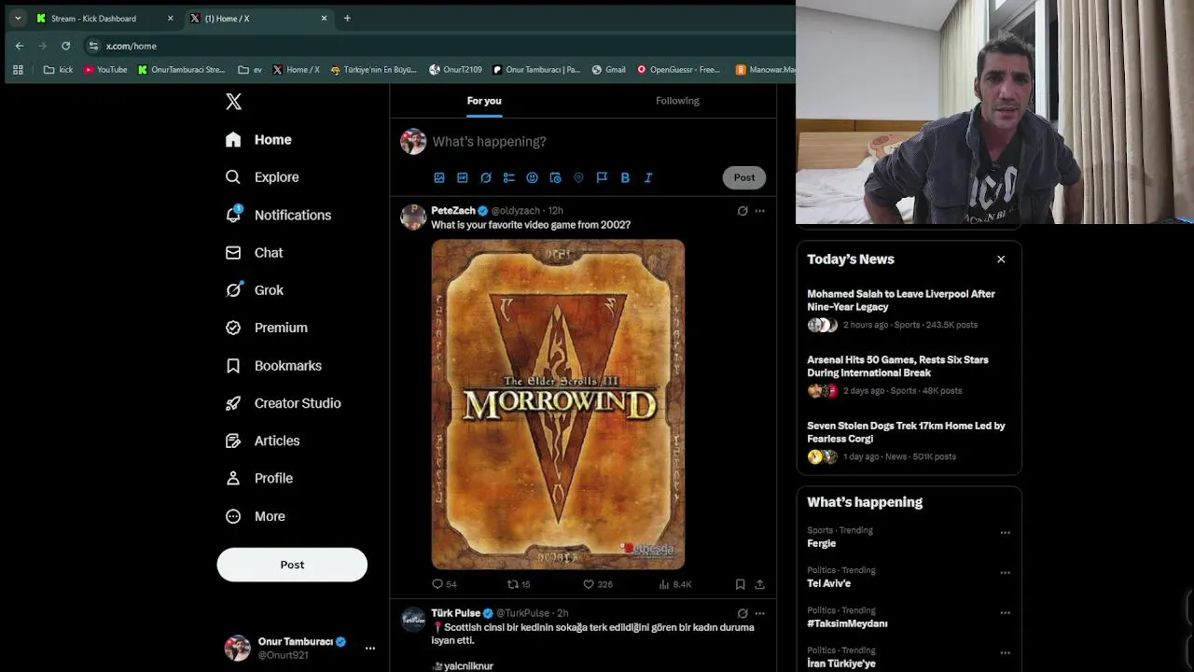The height and width of the screenshot is (672, 1194).
Task: Open Creator Studio
Action: click(284, 403)
